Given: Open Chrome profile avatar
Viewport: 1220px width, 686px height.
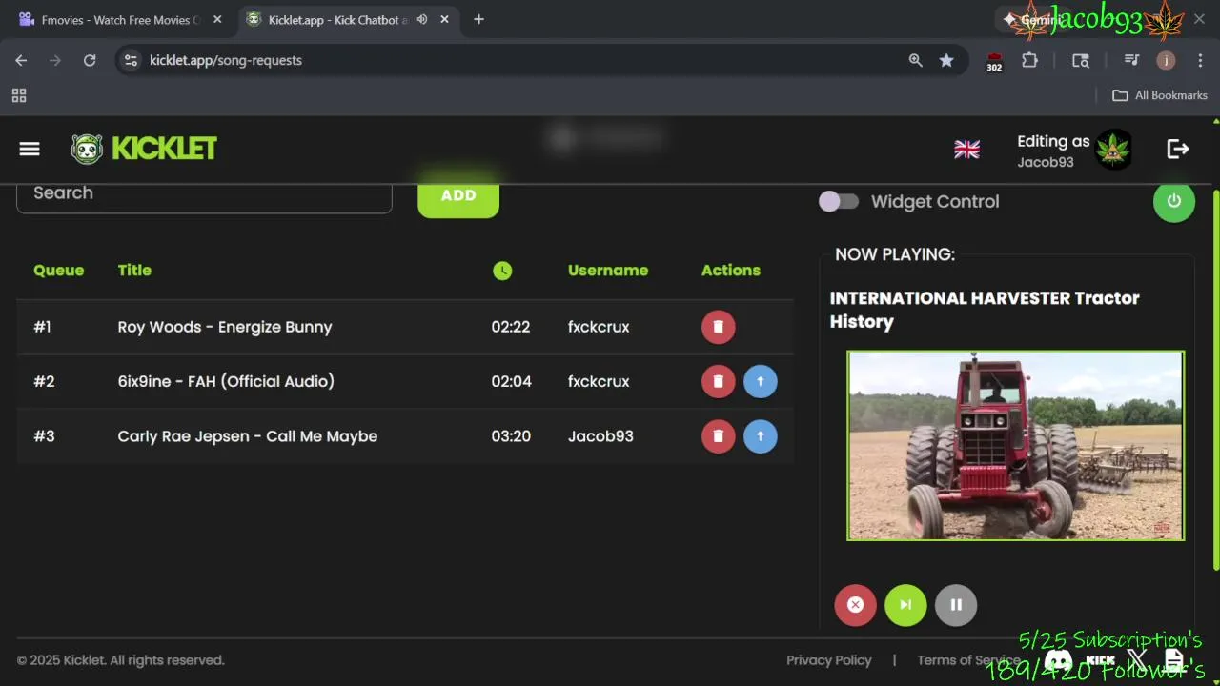Looking at the screenshot, I should click(1166, 60).
